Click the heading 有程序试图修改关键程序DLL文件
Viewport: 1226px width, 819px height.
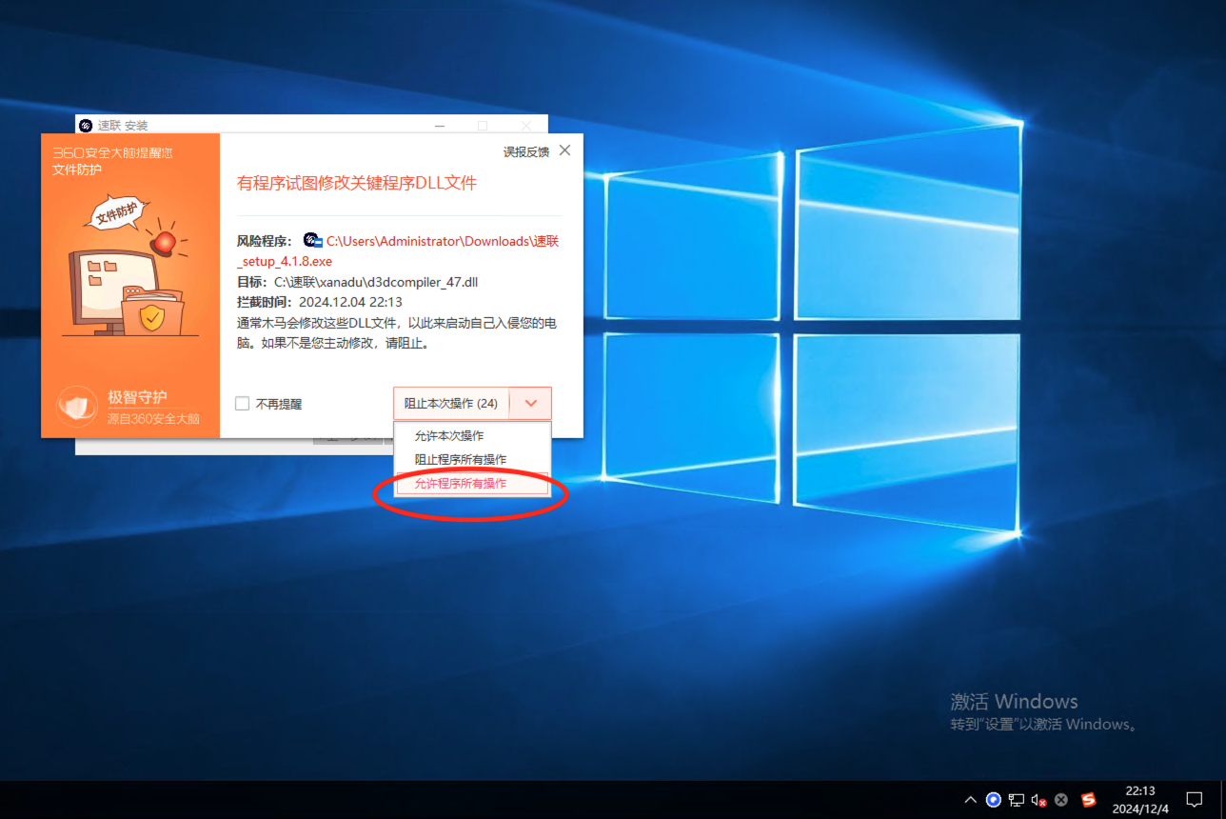357,183
